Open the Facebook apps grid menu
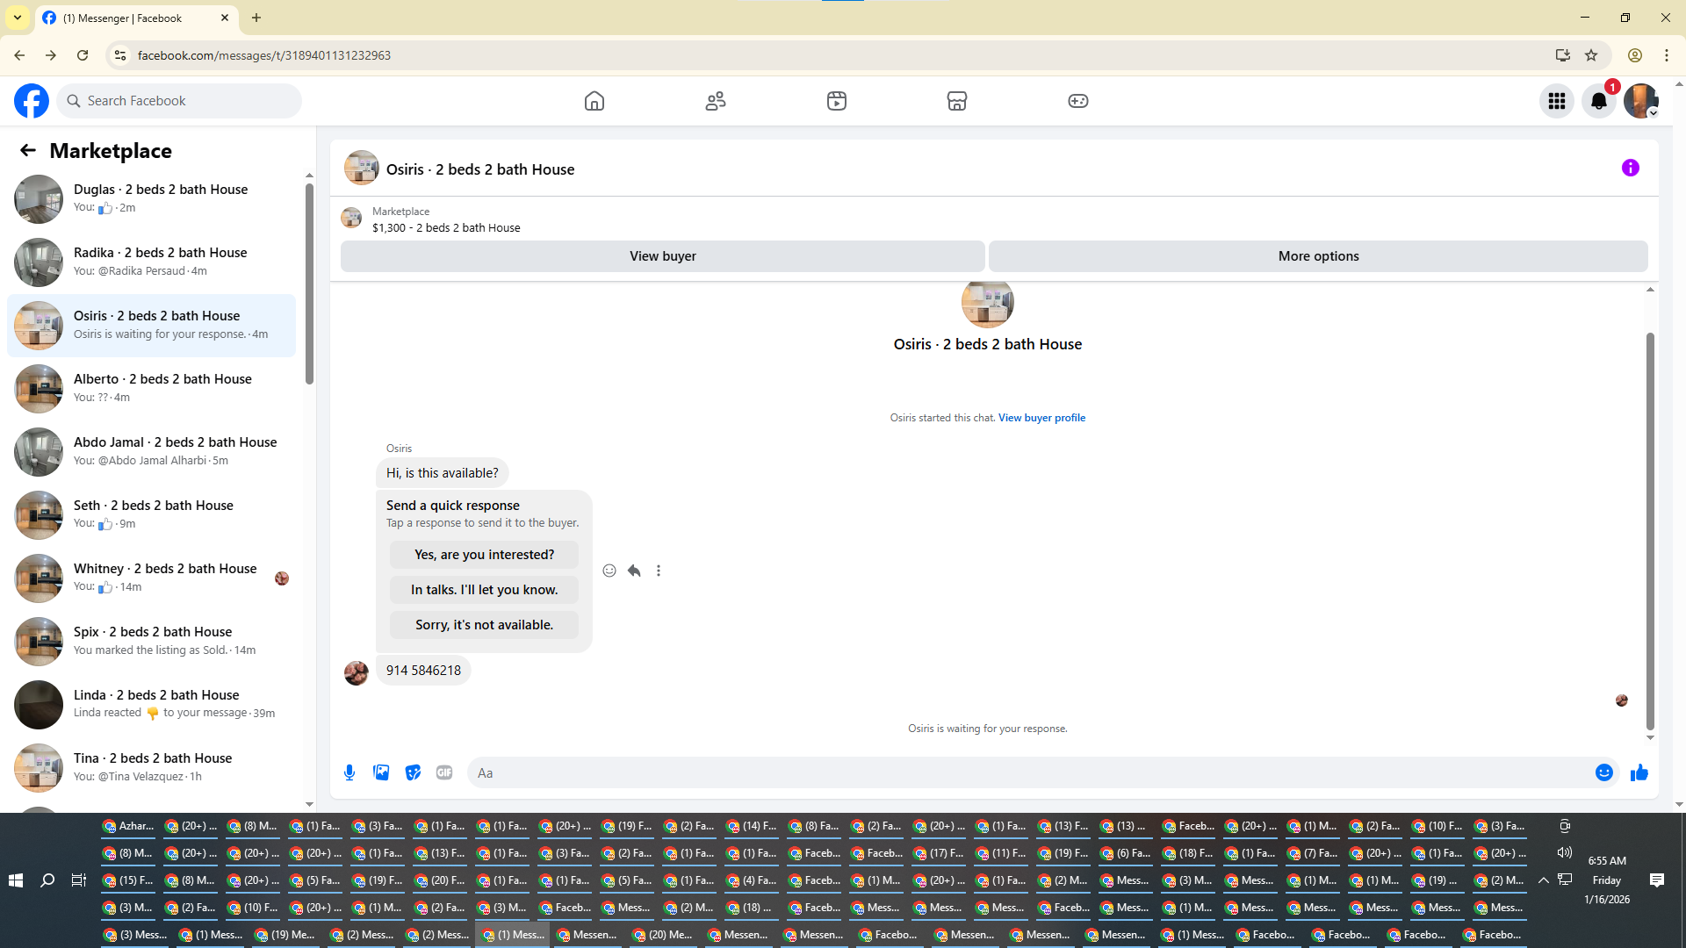Screen dimensions: 1686x948 (x=1557, y=101)
